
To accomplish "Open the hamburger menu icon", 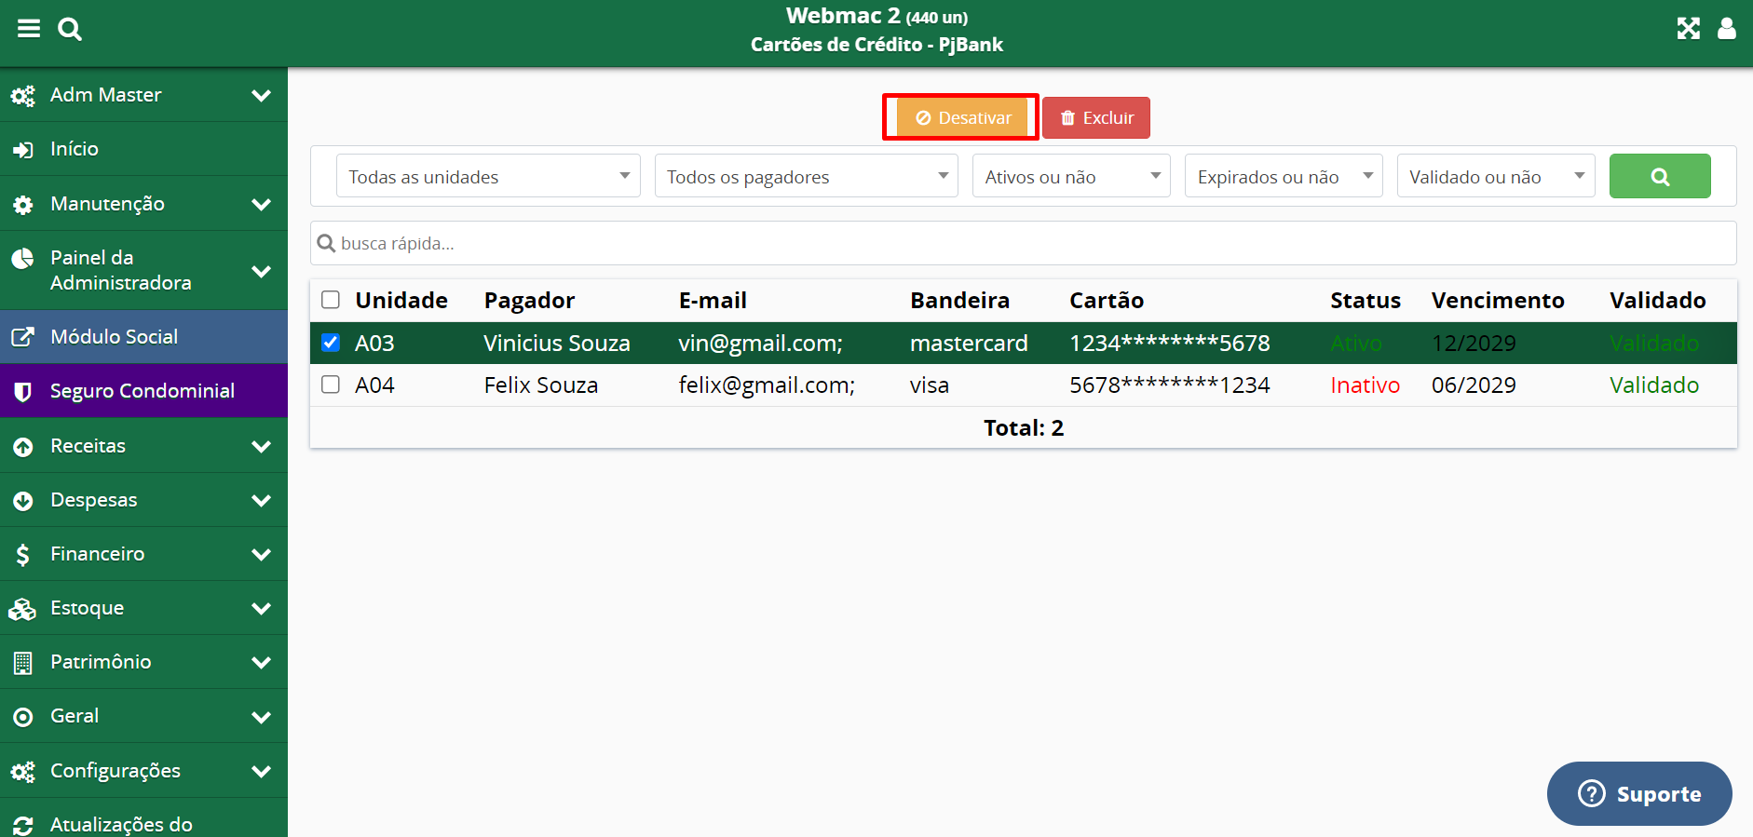I will [x=29, y=29].
